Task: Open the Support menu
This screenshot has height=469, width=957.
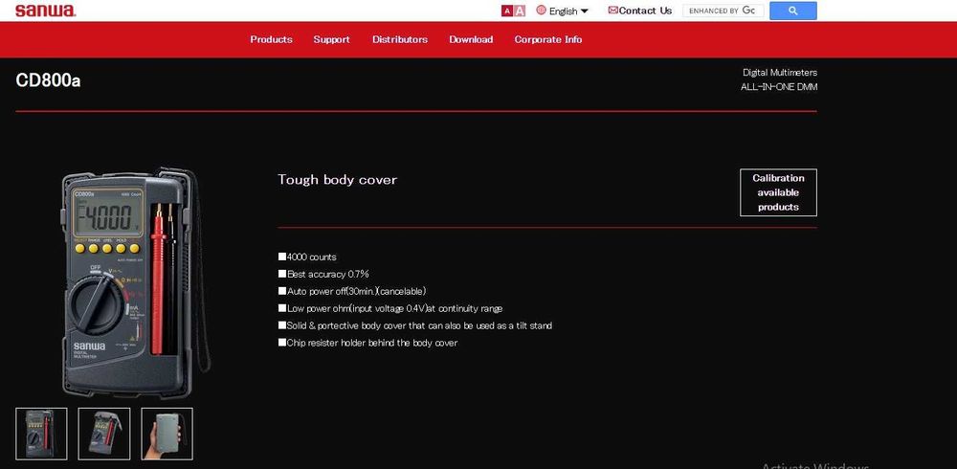Action: tap(331, 39)
